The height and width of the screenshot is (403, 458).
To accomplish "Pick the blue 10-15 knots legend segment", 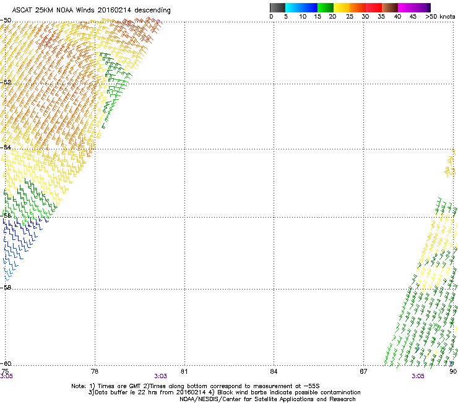I will click(x=309, y=7).
